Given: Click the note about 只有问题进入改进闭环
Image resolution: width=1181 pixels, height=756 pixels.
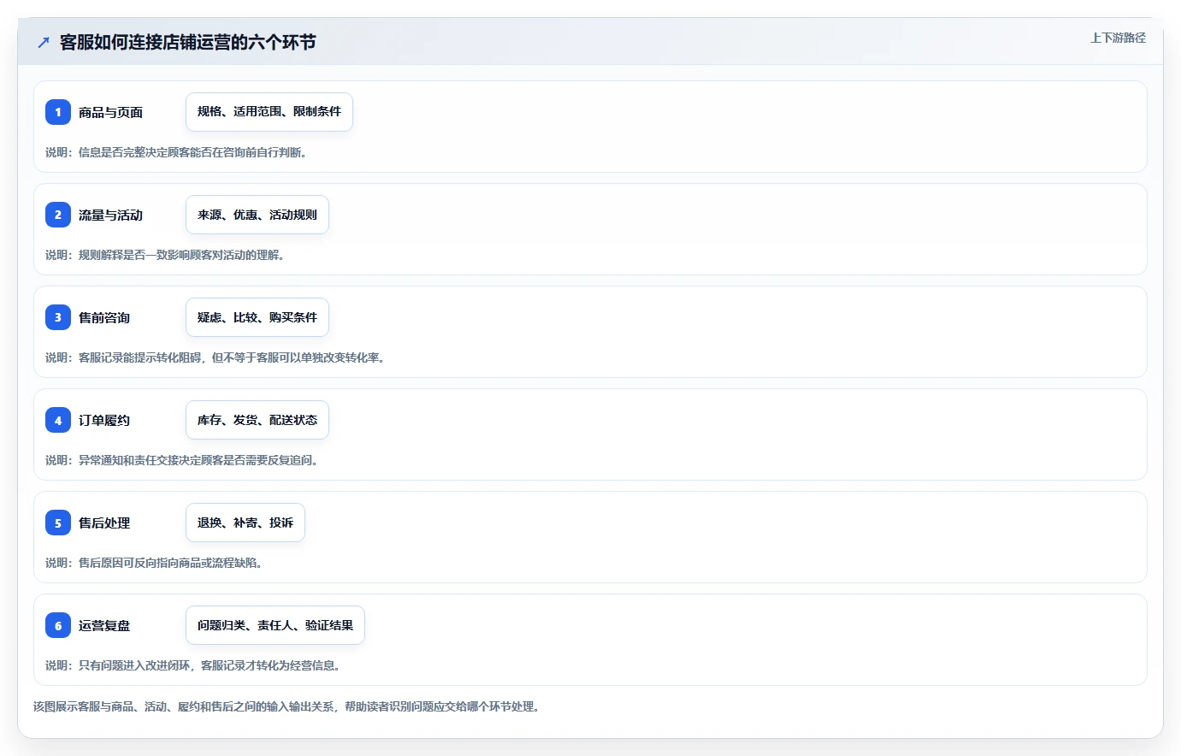Looking at the screenshot, I should (x=193, y=665).
